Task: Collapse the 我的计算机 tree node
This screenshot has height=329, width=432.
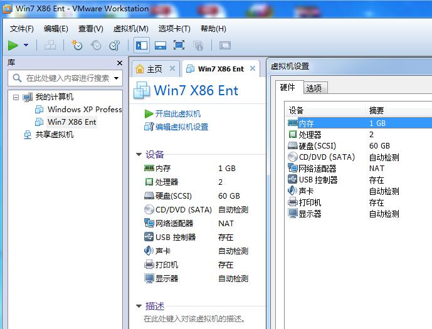Action: 16,97
